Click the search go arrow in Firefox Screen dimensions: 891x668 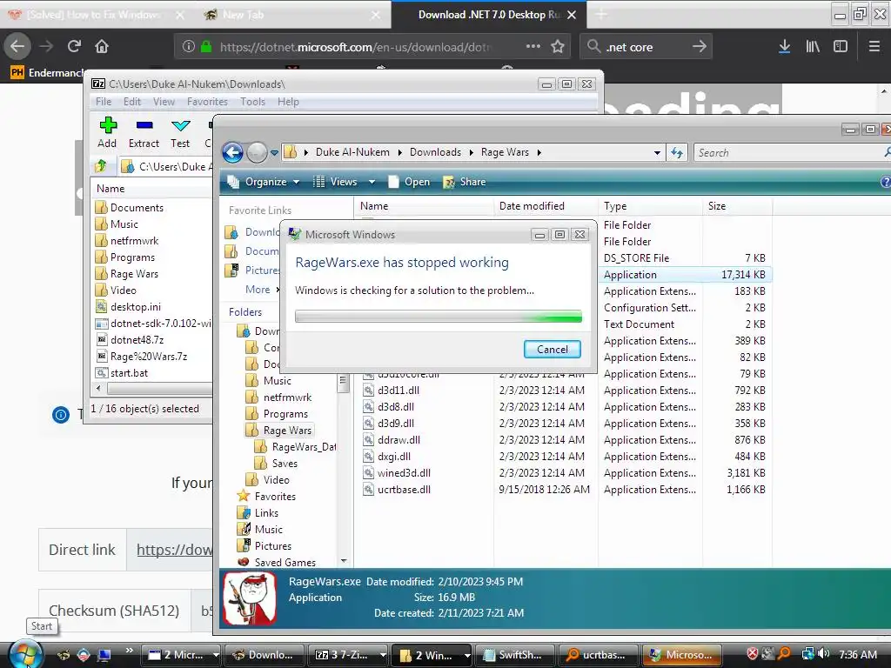coord(700,47)
